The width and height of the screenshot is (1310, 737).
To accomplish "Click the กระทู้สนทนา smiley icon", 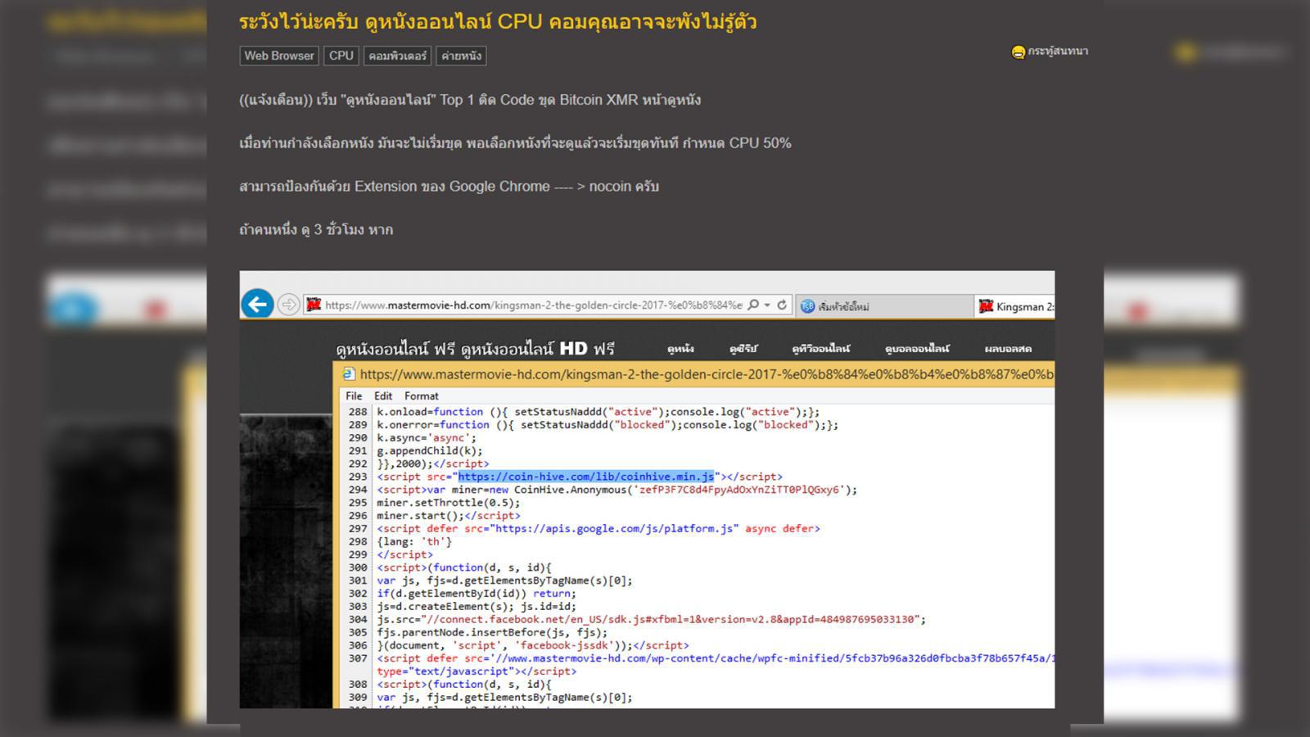I will click(x=1018, y=52).
